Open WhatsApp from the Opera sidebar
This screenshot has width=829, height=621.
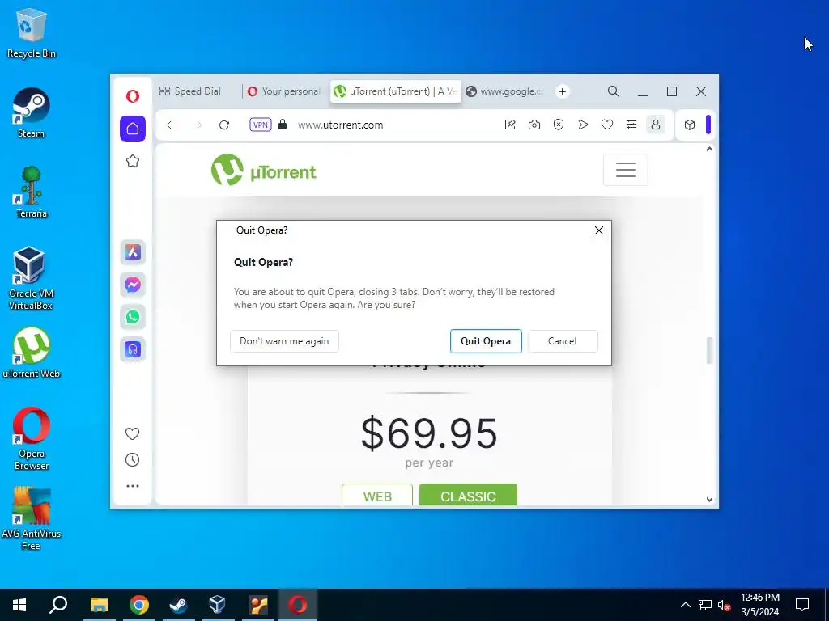[x=133, y=317]
